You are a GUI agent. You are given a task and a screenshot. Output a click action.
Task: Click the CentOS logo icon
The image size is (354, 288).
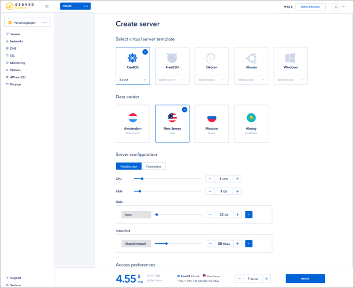pyautogui.click(x=133, y=58)
